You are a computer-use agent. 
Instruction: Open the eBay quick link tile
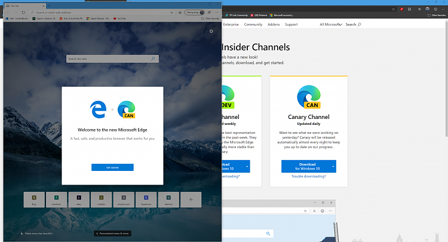pos(79,200)
